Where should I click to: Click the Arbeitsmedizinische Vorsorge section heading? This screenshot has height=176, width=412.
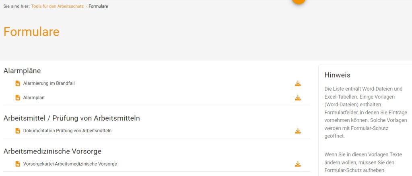point(52,151)
